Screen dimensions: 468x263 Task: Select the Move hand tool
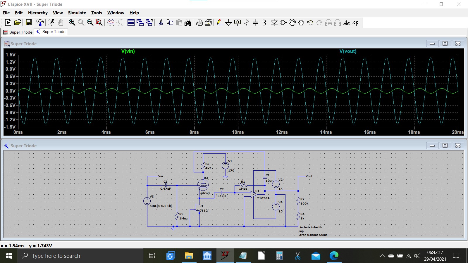(x=292, y=23)
